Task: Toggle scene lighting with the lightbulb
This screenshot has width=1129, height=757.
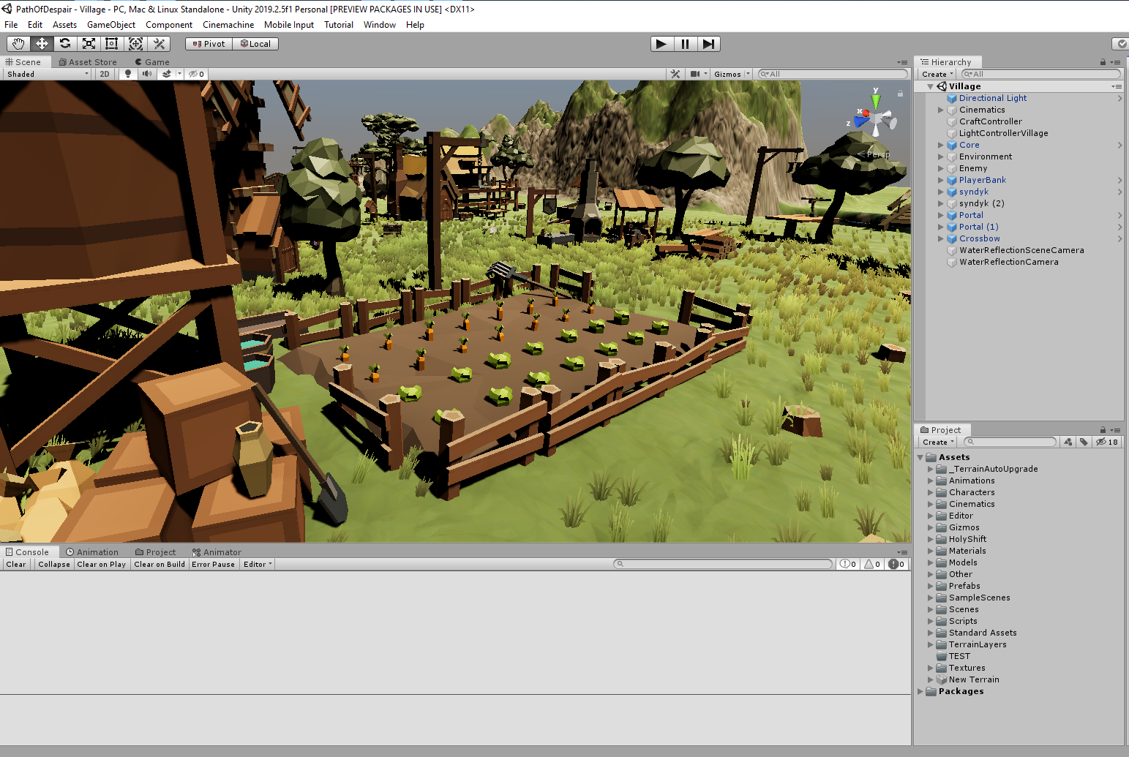Action: 128,74
